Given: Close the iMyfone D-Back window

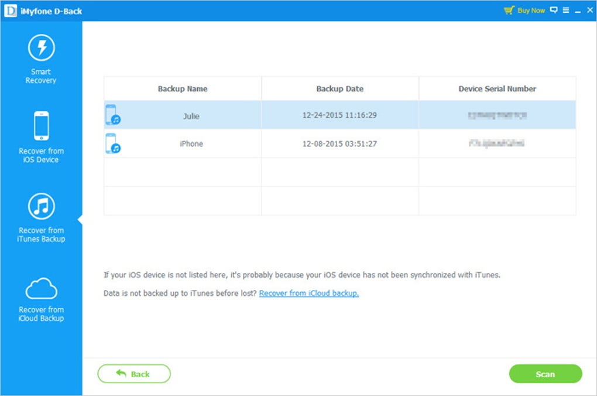Looking at the screenshot, I should pos(590,10).
